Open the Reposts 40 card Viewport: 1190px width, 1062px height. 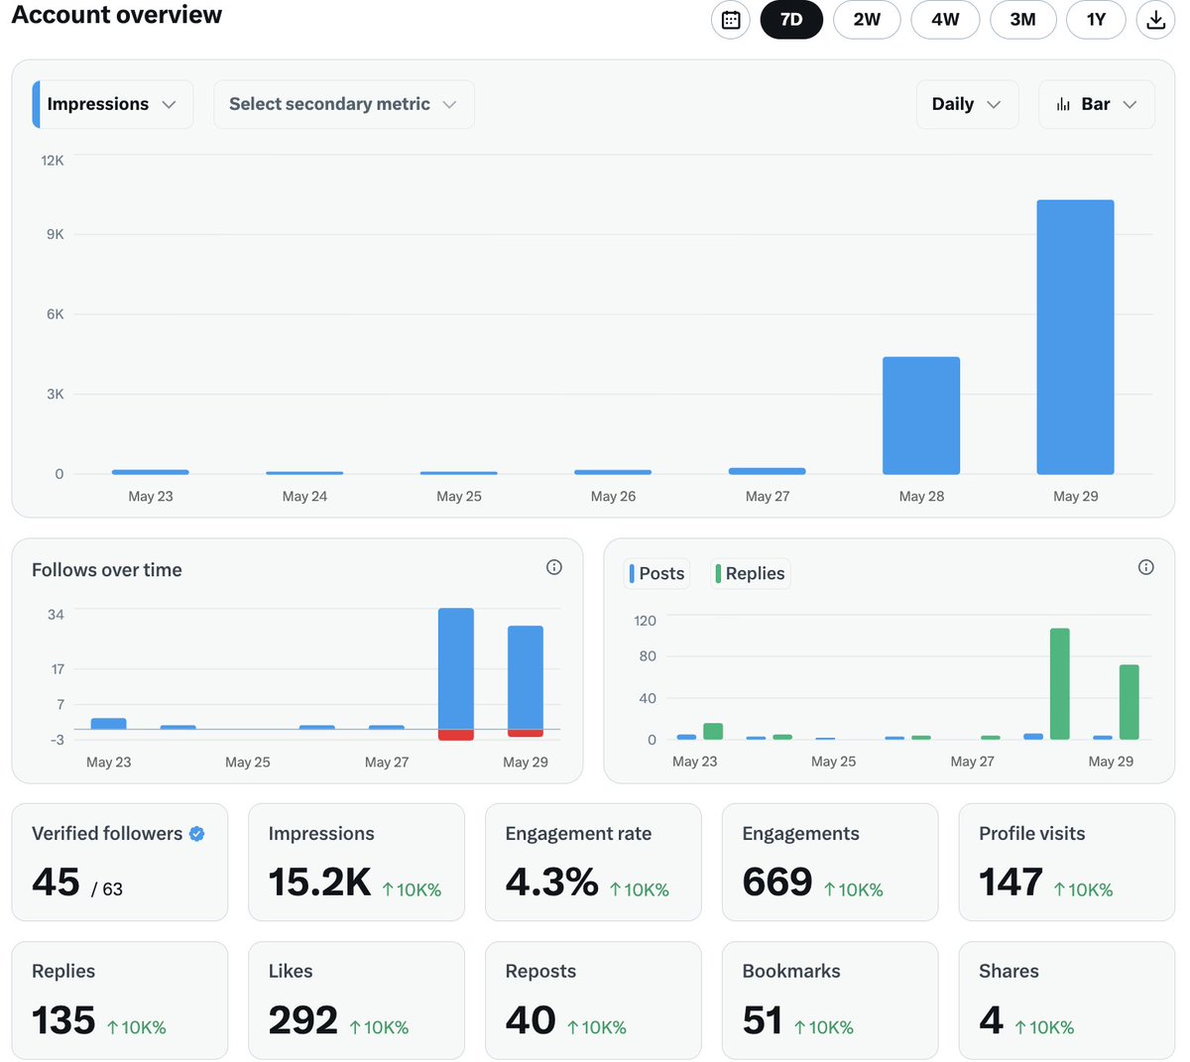click(x=593, y=1001)
